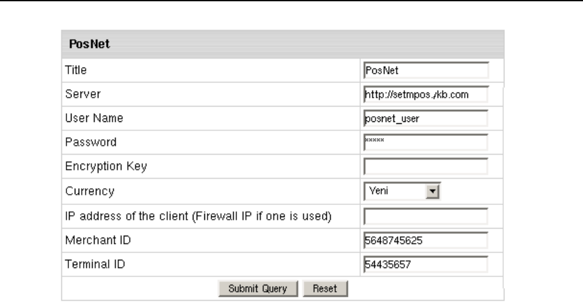Screen dimensions: 583x302
Task: Select the Terminal ID text box
Action: click(425, 264)
